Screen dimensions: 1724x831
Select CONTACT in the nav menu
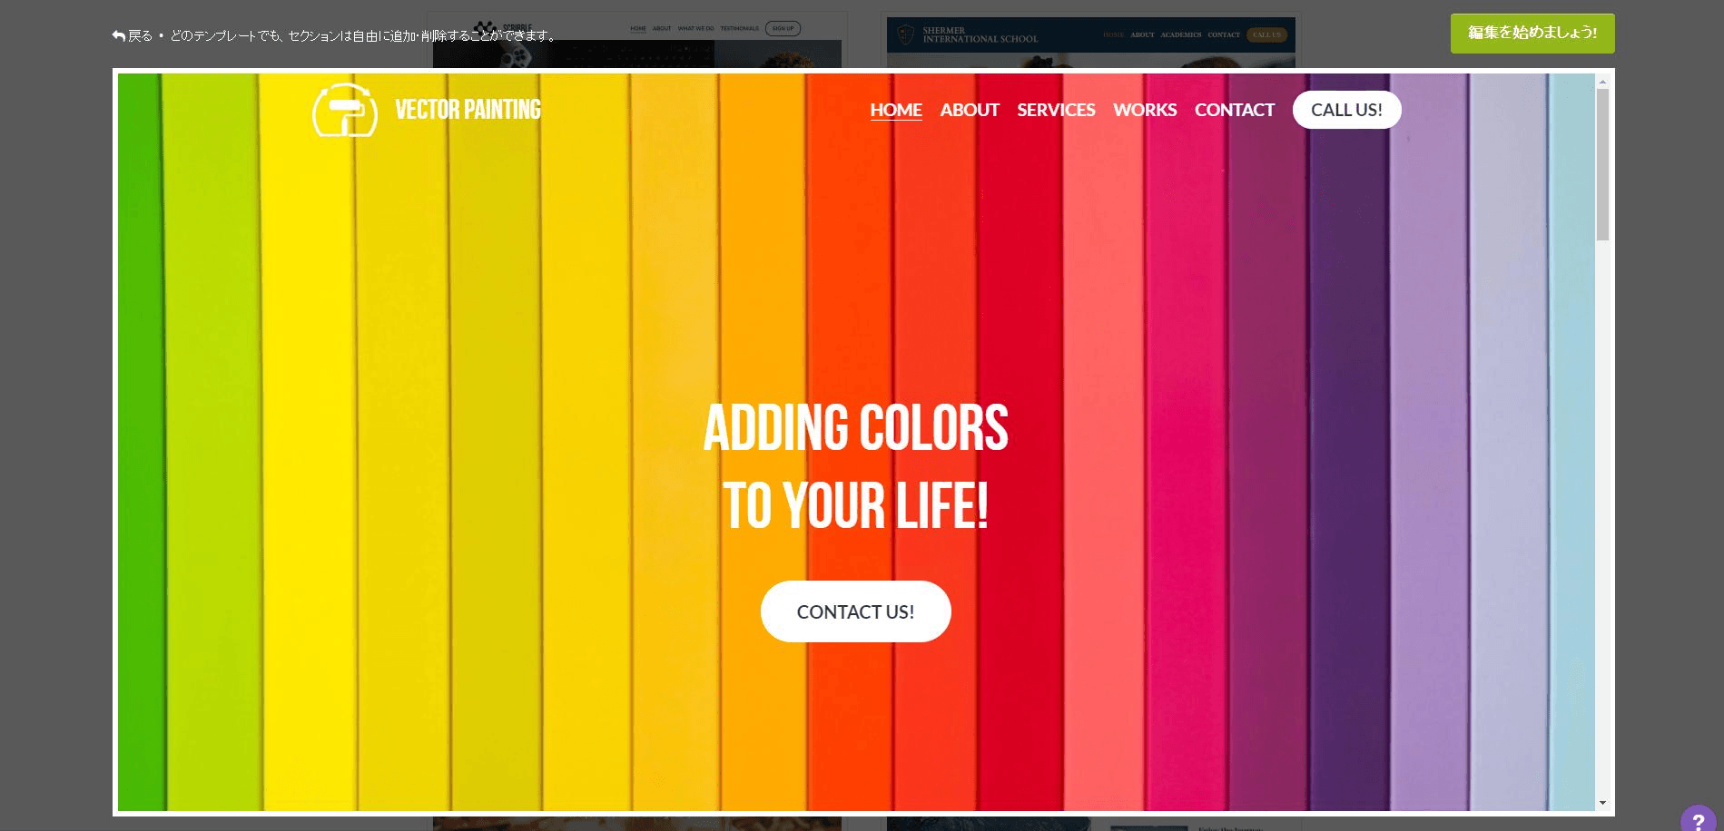point(1234,110)
